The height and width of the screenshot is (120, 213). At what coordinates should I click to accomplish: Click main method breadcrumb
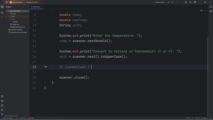[x=31, y=118]
